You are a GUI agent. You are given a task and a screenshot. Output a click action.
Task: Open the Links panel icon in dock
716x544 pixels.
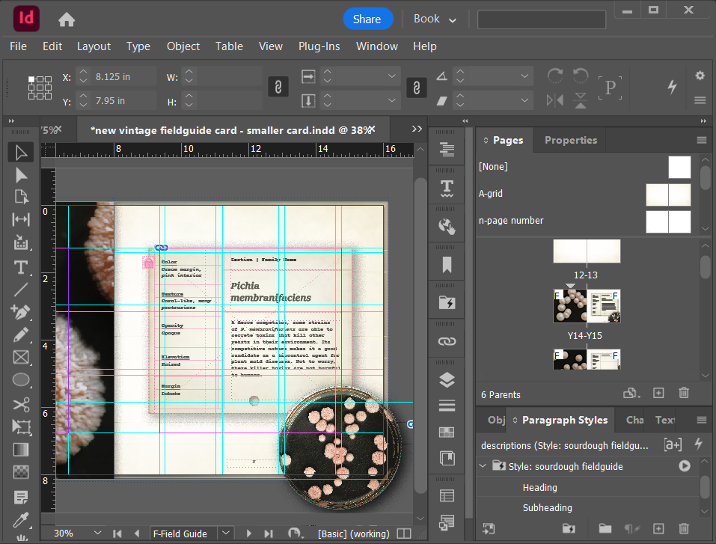coord(447,341)
